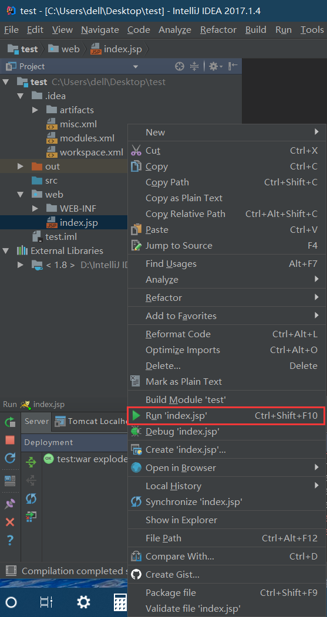Open the Refactor menu in menu bar
Screen dimensions: 327x617
pyautogui.click(x=218, y=30)
